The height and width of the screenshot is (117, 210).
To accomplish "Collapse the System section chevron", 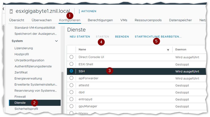I will [56, 41].
